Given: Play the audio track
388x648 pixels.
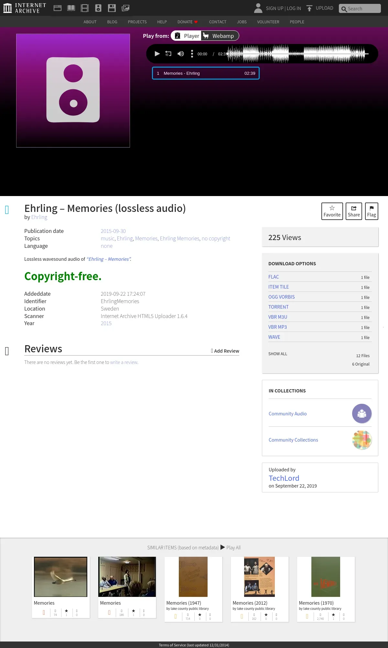Looking at the screenshot, I should 157,54.
